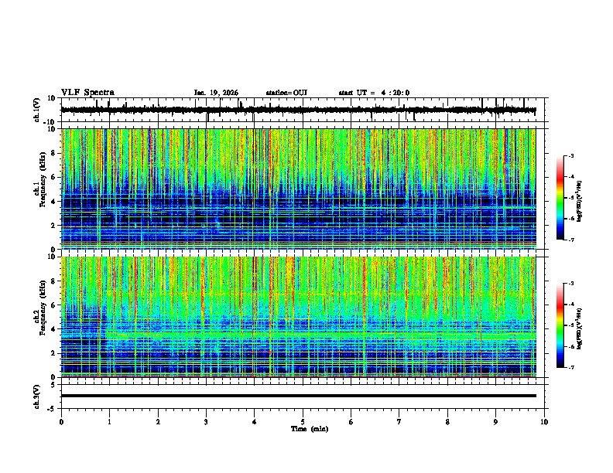Click the "VLF Spectra" plot title

click(87, 93)
